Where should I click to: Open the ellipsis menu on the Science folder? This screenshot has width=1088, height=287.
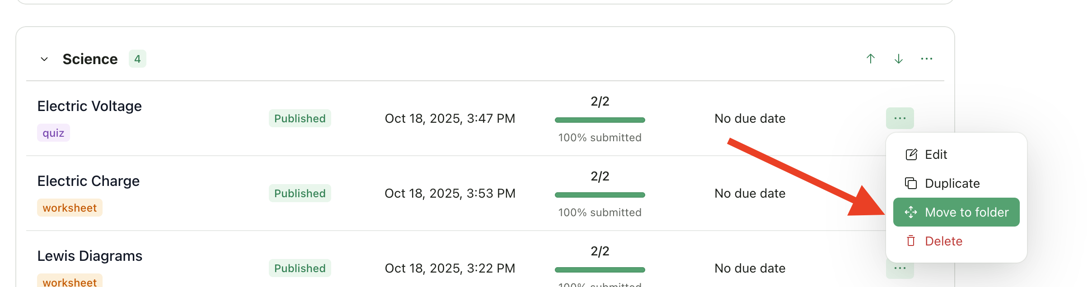[x=927, y=58]
